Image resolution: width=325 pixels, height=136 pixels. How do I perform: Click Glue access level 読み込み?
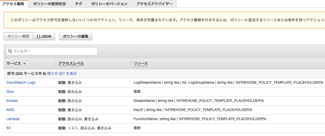[x=75, y=92]
